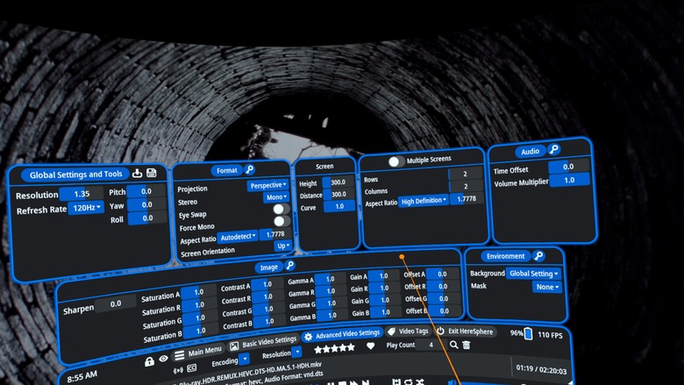Open the Encoding dropdown

click(x=244, y=359)
